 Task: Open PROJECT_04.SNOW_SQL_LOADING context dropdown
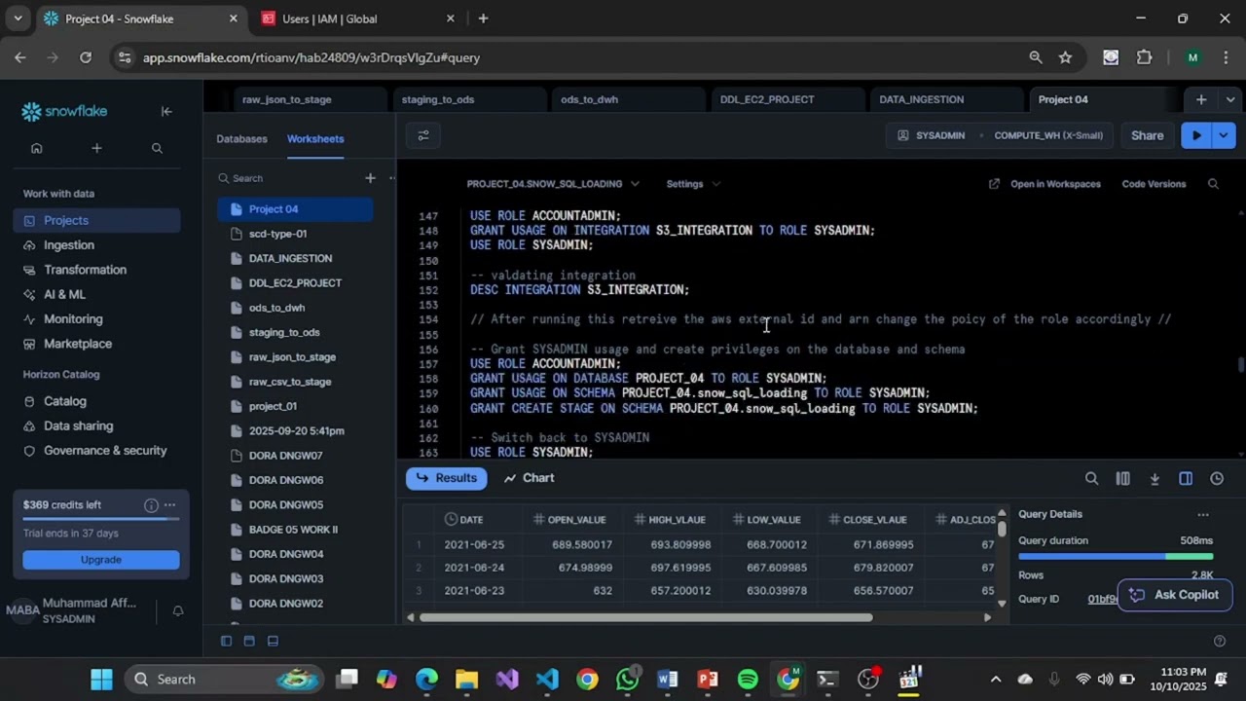click(553, 184)
